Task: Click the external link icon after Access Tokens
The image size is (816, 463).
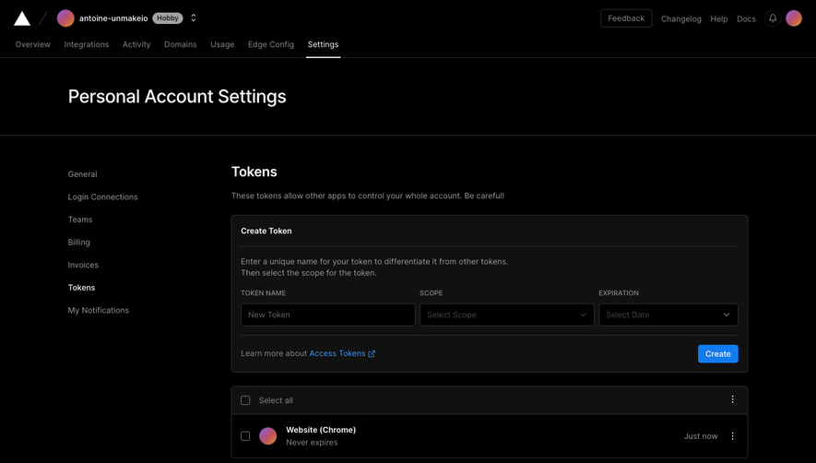Action: 372,354
